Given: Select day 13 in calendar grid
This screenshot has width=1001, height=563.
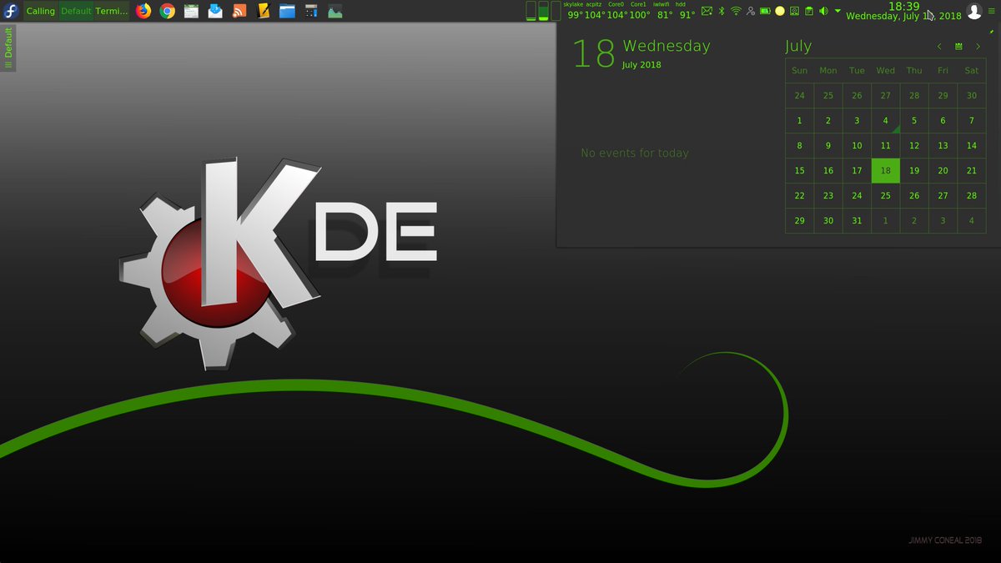Looking at the screenshot, I should click(943, 146).
